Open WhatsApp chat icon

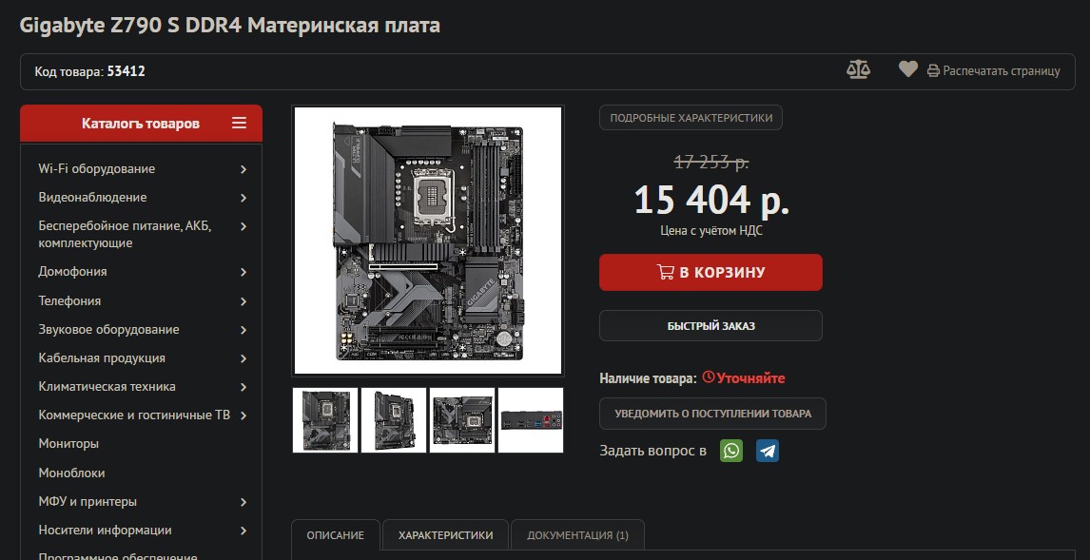tap(731, 451)
